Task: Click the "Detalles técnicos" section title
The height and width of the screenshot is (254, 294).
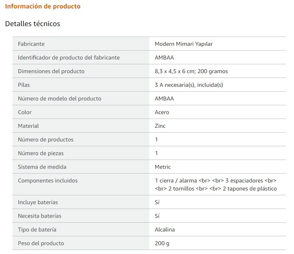Action: [x=33, y=24]
